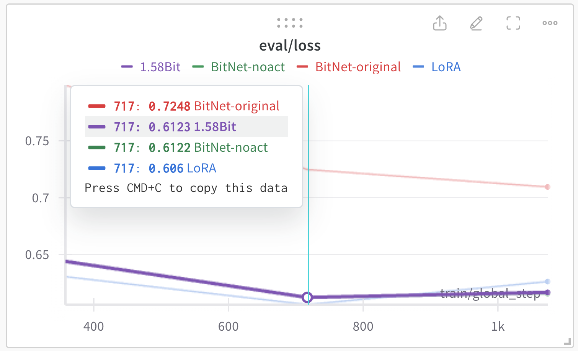Image resolution: width=578 pixels, height=351 pixels.
Task: Toggle the 1.58Bit legend entry
Action: [x=150, y=67]
